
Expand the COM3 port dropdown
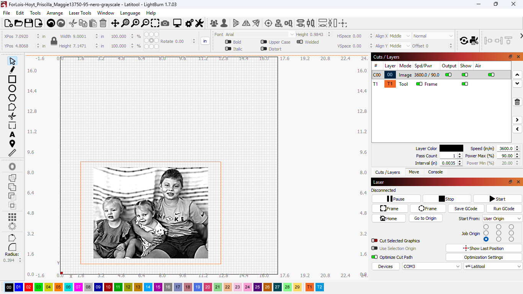[431, 266]
